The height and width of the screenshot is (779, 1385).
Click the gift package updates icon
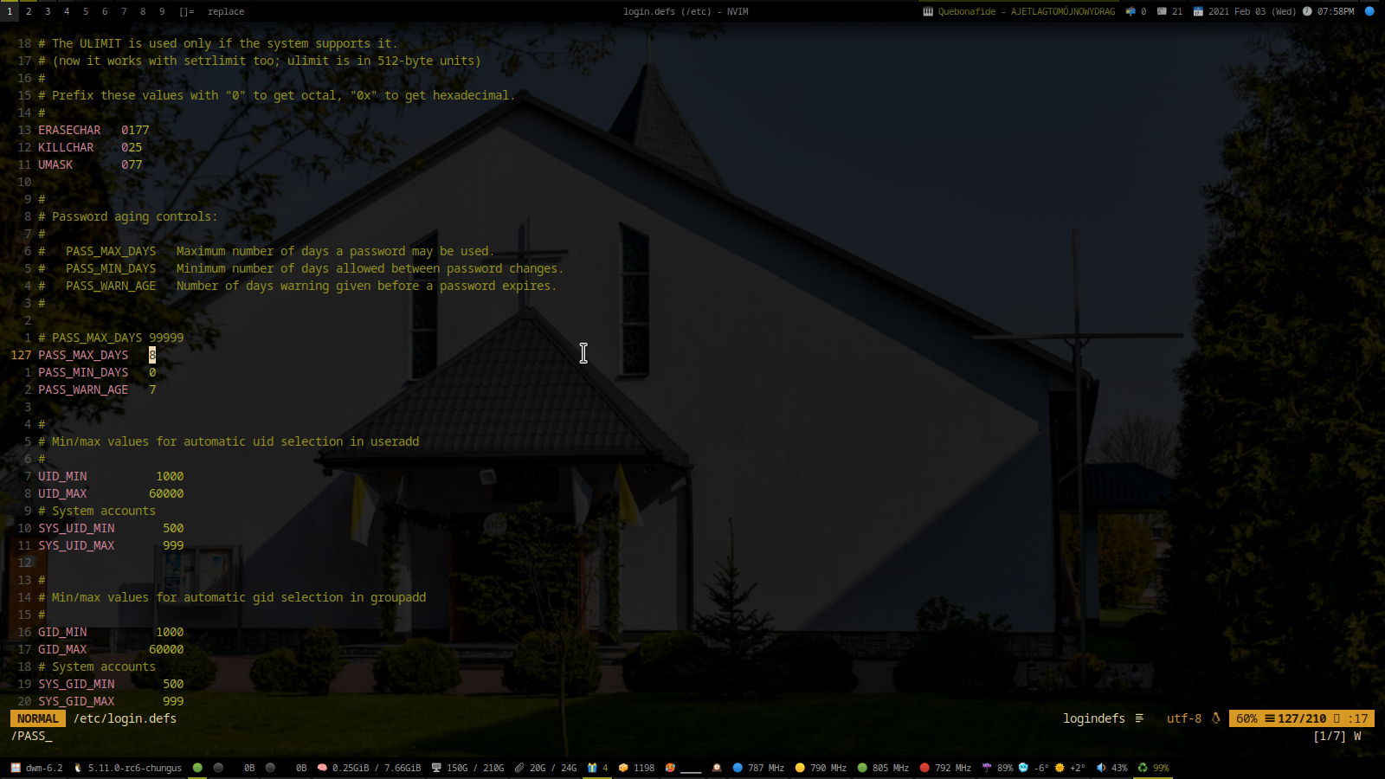point(592,768)
